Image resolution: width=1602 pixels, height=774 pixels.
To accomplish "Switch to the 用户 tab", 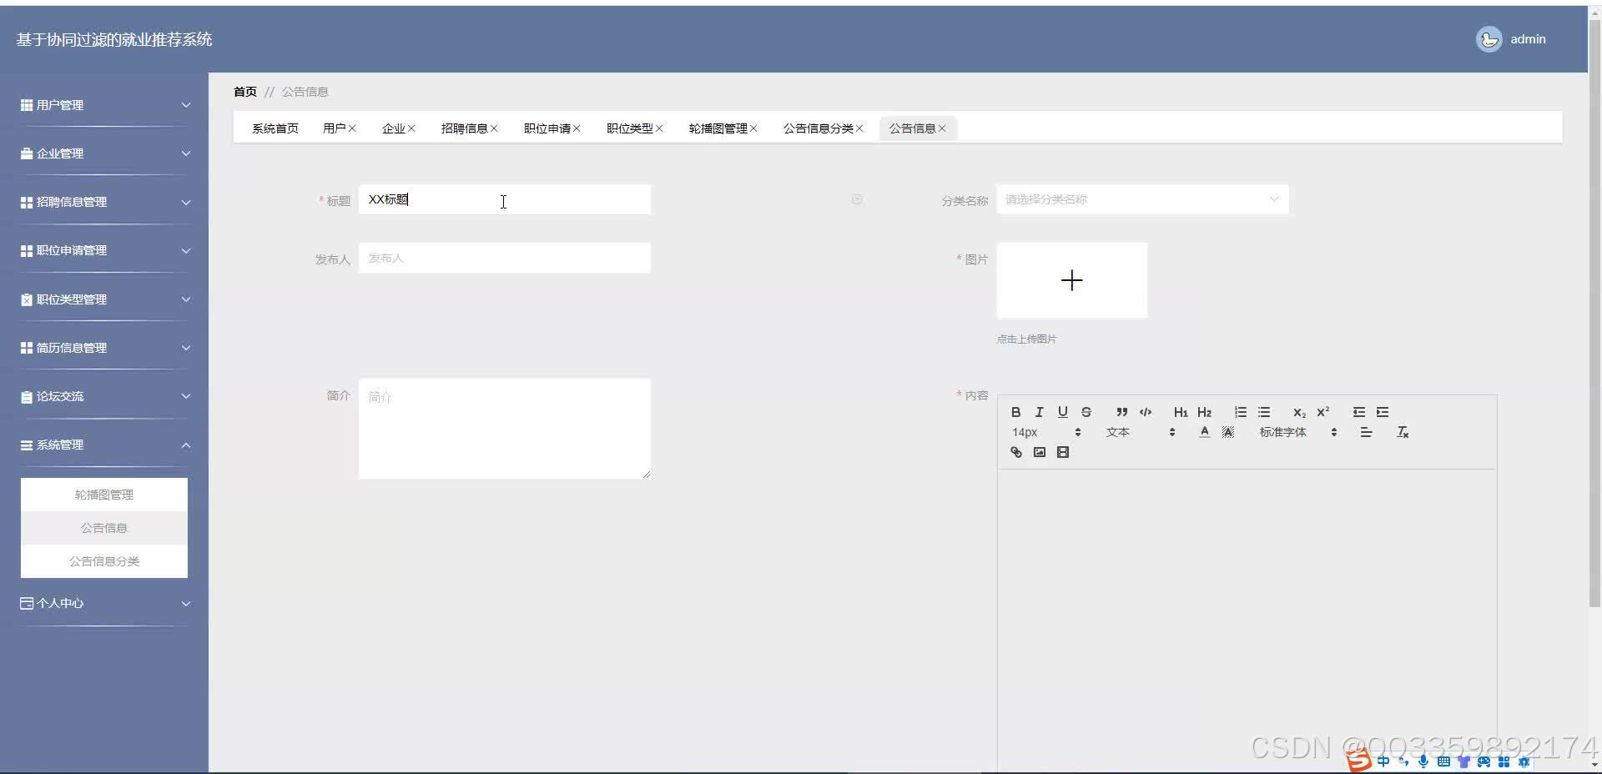I will (334, 128).
